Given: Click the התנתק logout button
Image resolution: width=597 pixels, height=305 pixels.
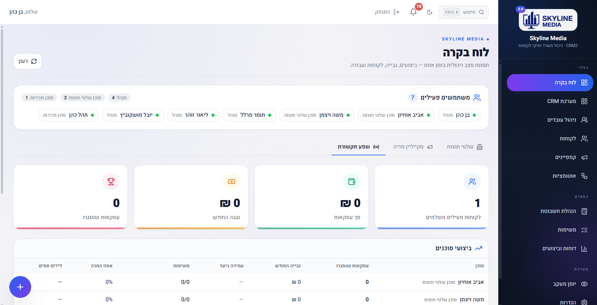Looking at the screenshot, I should point(387,12).
